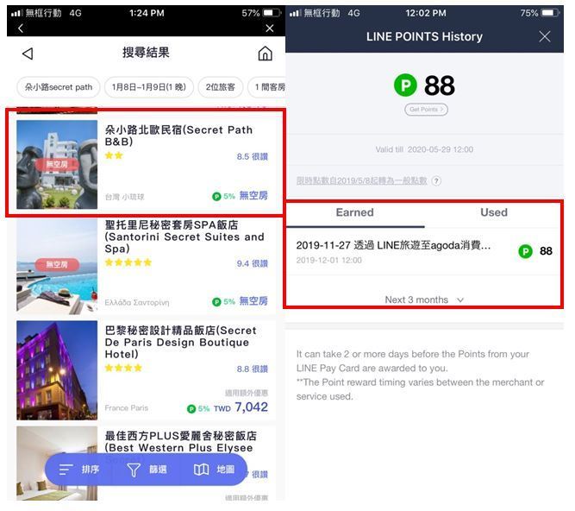Viewport: 575px width, 511px height.
Task: Tap the question mark help icon
Action: tap(436, 180)
